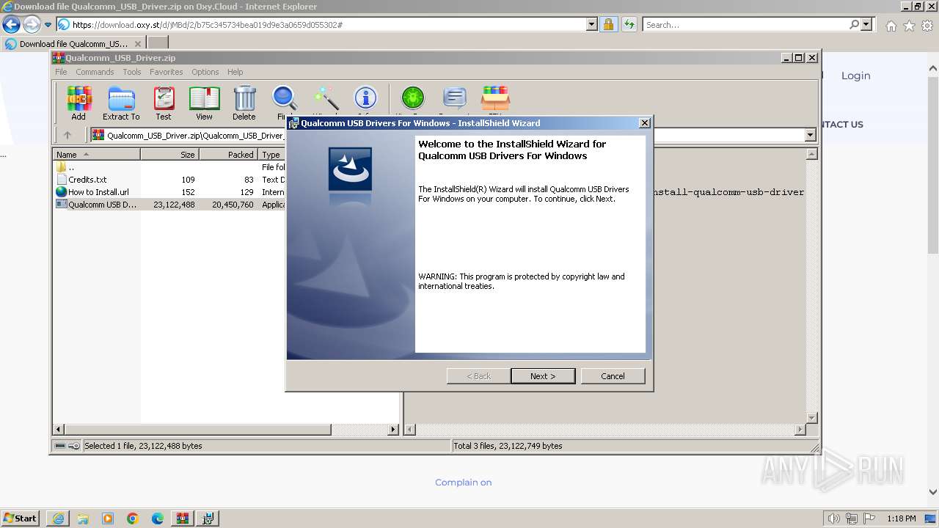
Task: Sort by the Name column header
Action: [96, 155]
